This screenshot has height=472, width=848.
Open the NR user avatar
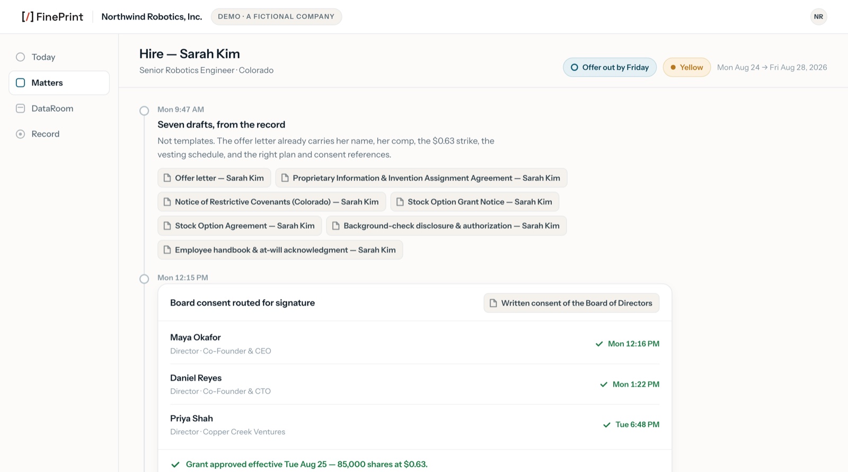pos(818,16)
